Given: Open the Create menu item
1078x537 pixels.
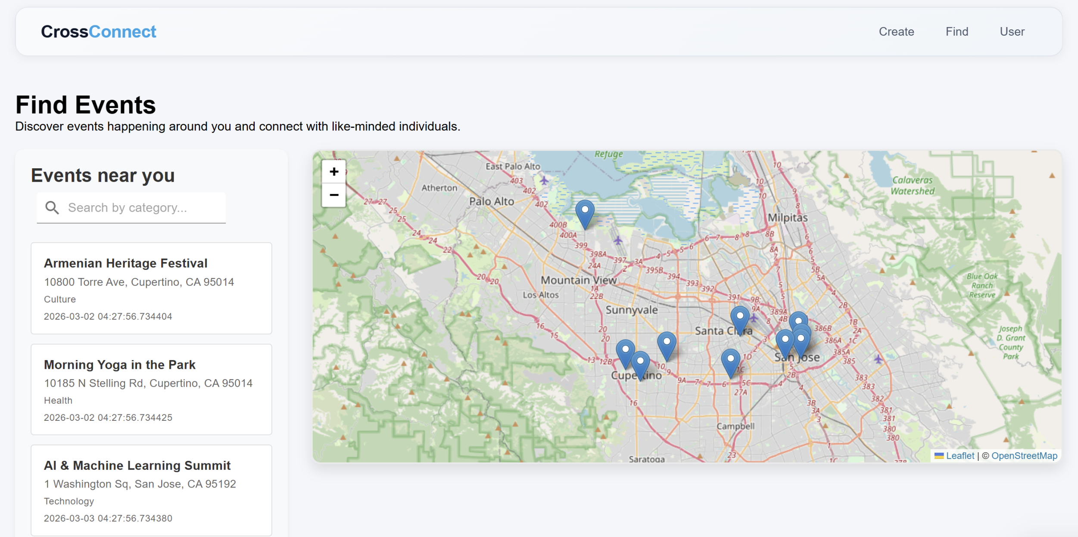Looking at the screenshot, I should pos(896,32).
